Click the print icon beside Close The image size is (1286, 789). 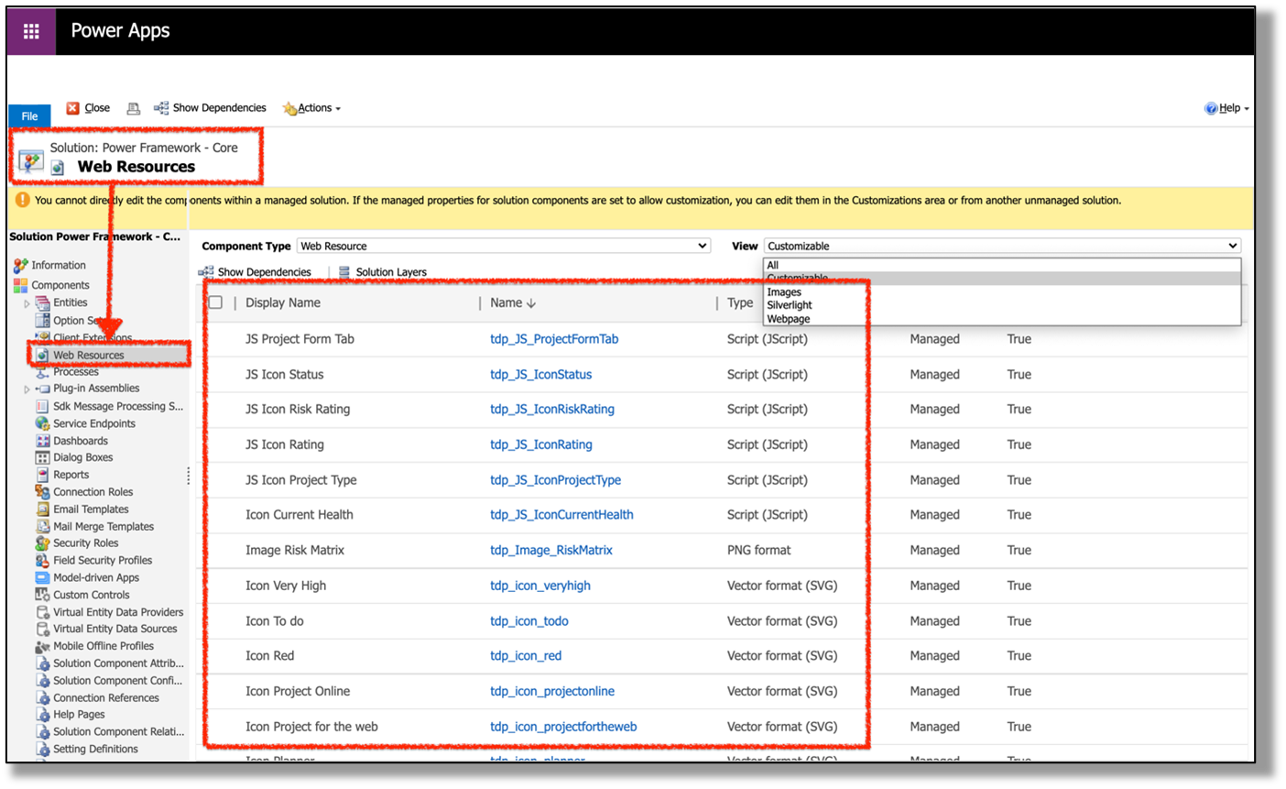click(133, 108)
